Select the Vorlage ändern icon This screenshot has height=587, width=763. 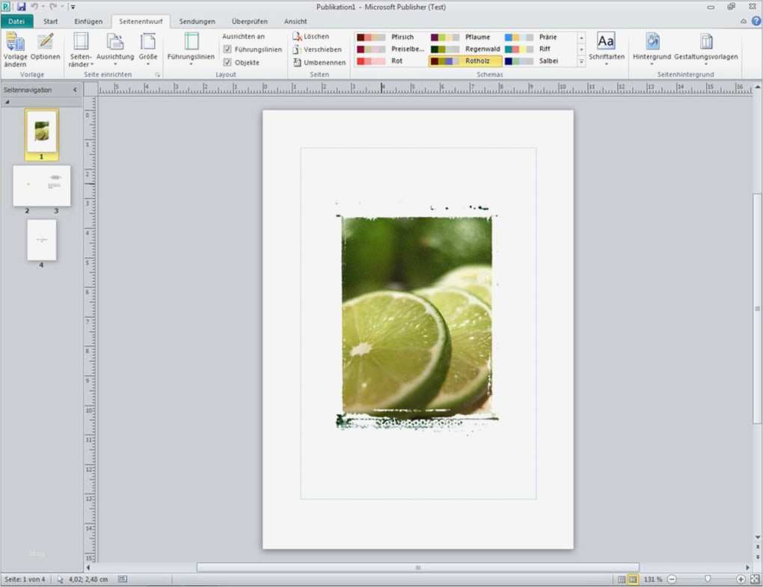[x=15, y=46]
